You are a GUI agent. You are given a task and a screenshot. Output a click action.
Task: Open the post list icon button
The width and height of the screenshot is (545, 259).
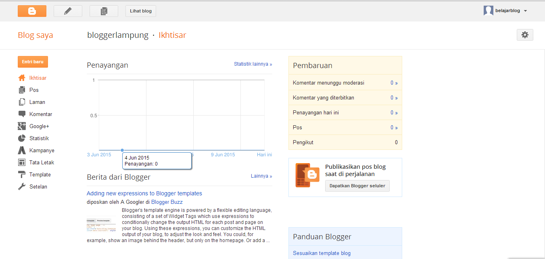pos(104,11)
